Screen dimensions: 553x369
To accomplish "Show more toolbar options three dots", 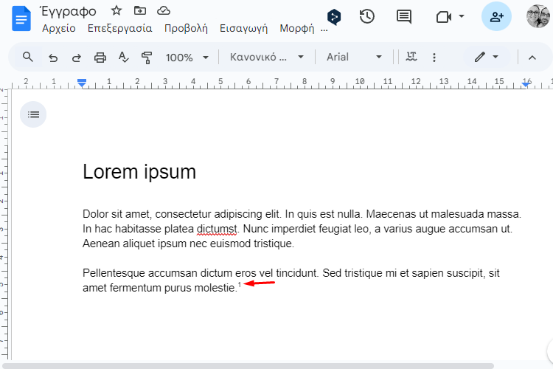I will (x=434, y=58).
